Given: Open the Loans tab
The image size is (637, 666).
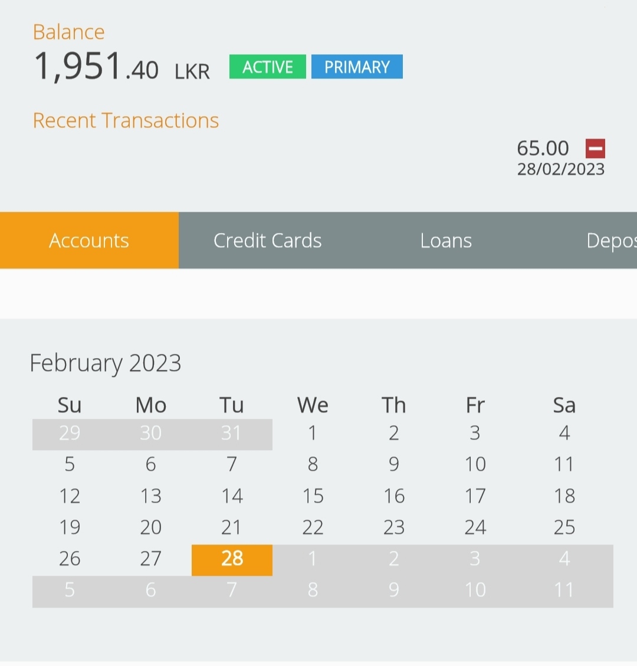Looking at the screenshot, I should (x=446, y=241).
